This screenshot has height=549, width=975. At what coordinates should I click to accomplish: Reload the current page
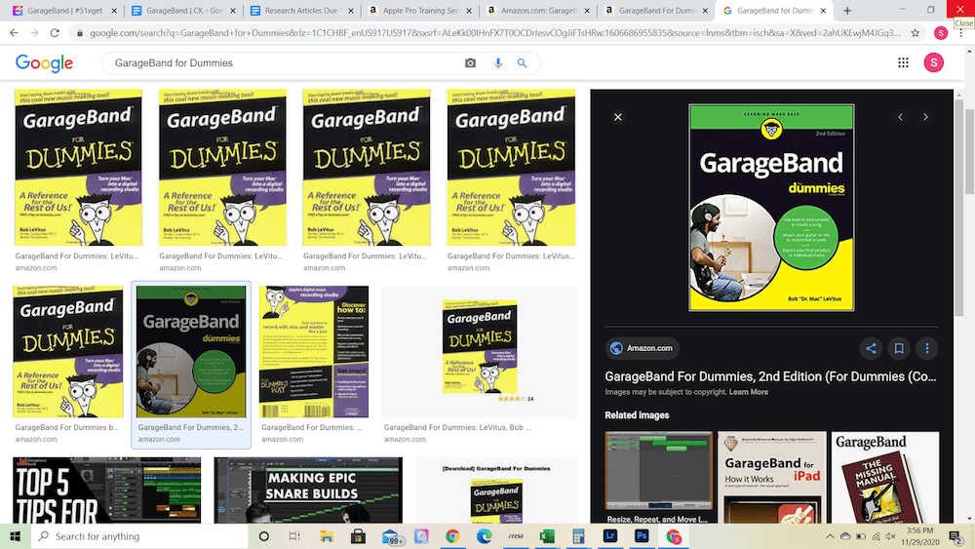(55, 33)
